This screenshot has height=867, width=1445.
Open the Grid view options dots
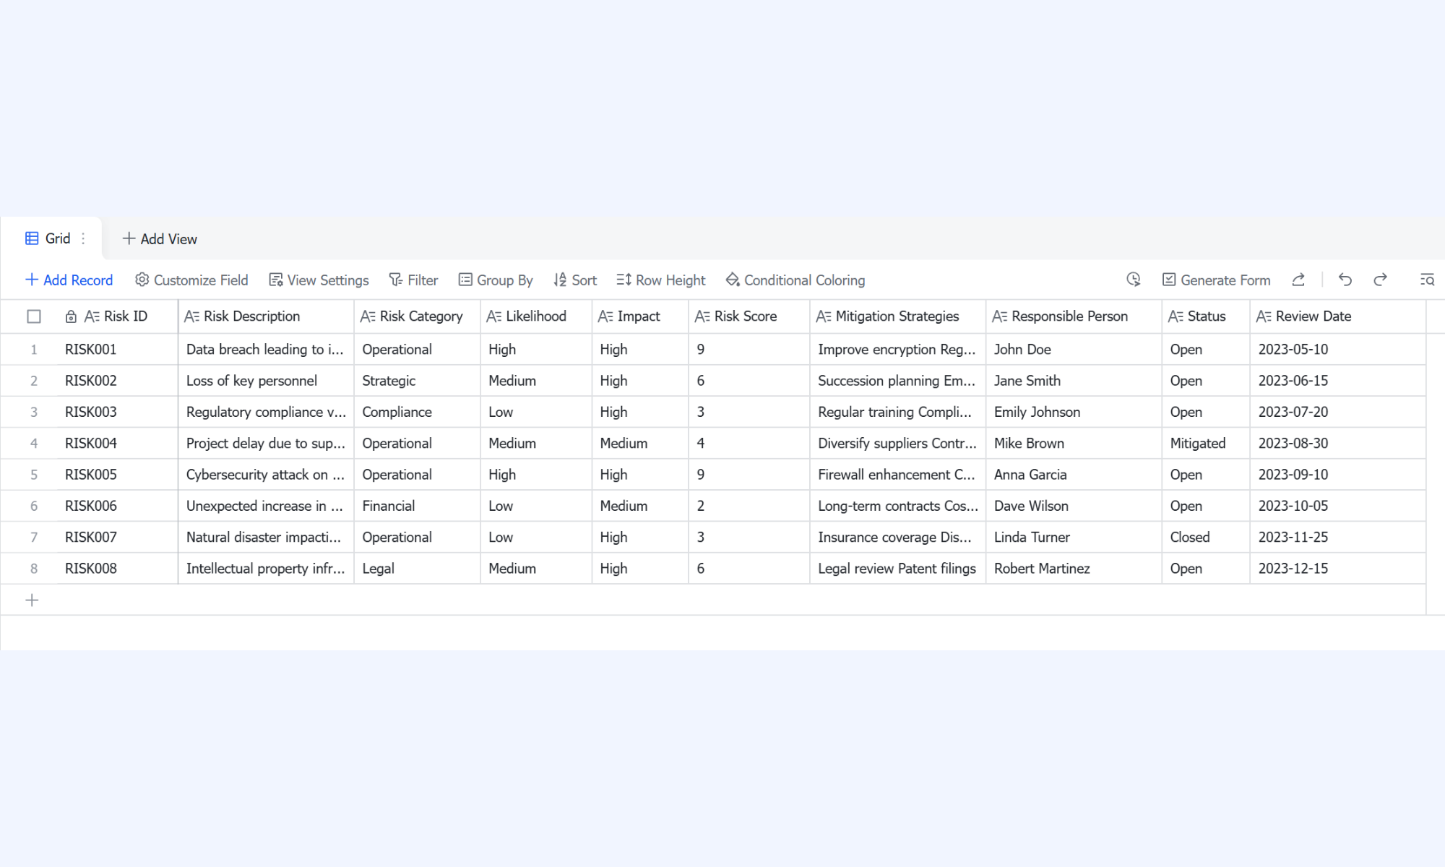84,238
